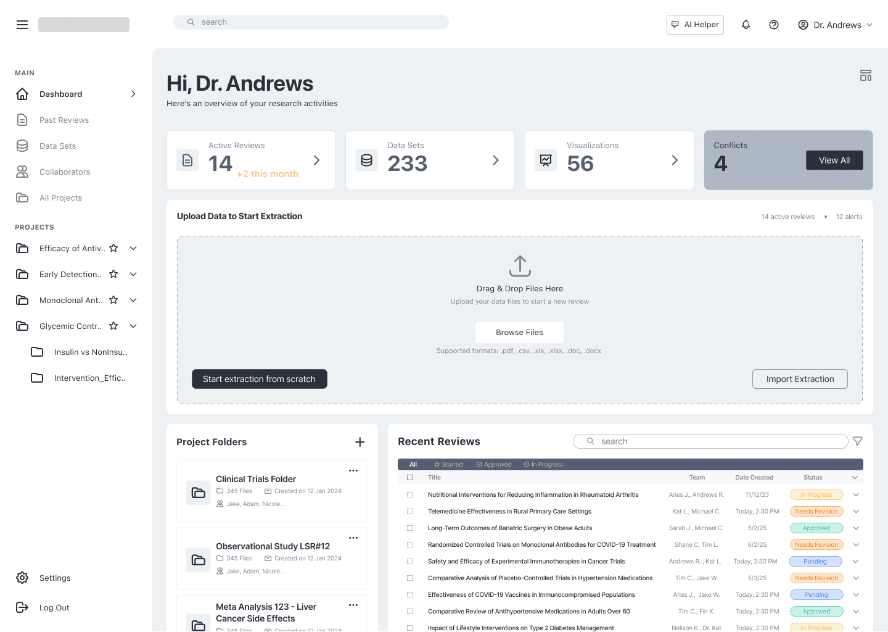Expand the Nutritional Interventions row chevron

click(x=856, y=495)
